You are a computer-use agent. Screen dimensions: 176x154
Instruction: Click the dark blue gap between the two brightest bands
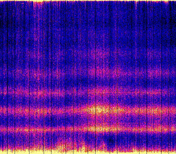click(x=82, y=120)
